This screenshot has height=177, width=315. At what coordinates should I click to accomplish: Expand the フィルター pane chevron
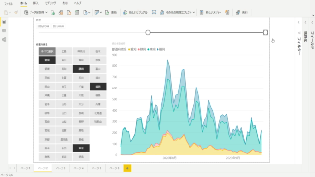(x=299, y=22)
